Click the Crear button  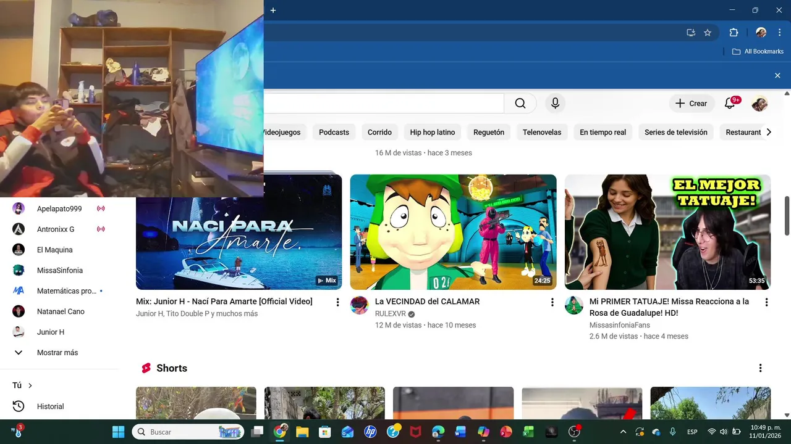tap(691, 104)
